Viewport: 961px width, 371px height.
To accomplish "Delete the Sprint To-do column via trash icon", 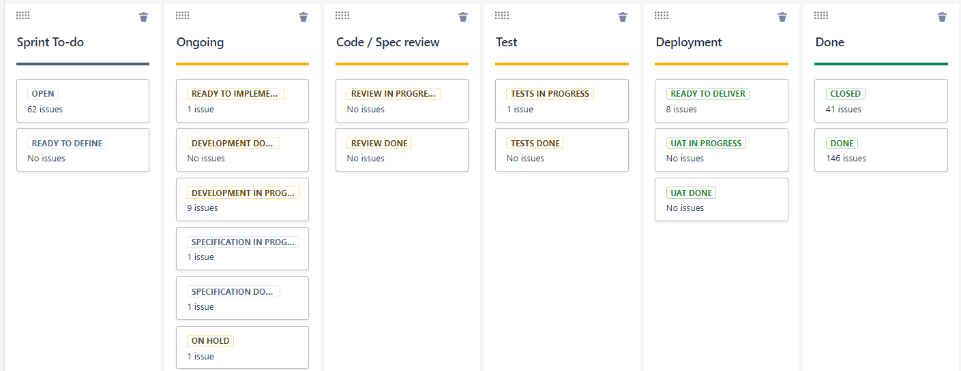I will pyautogui.click(x=143, y=17).
